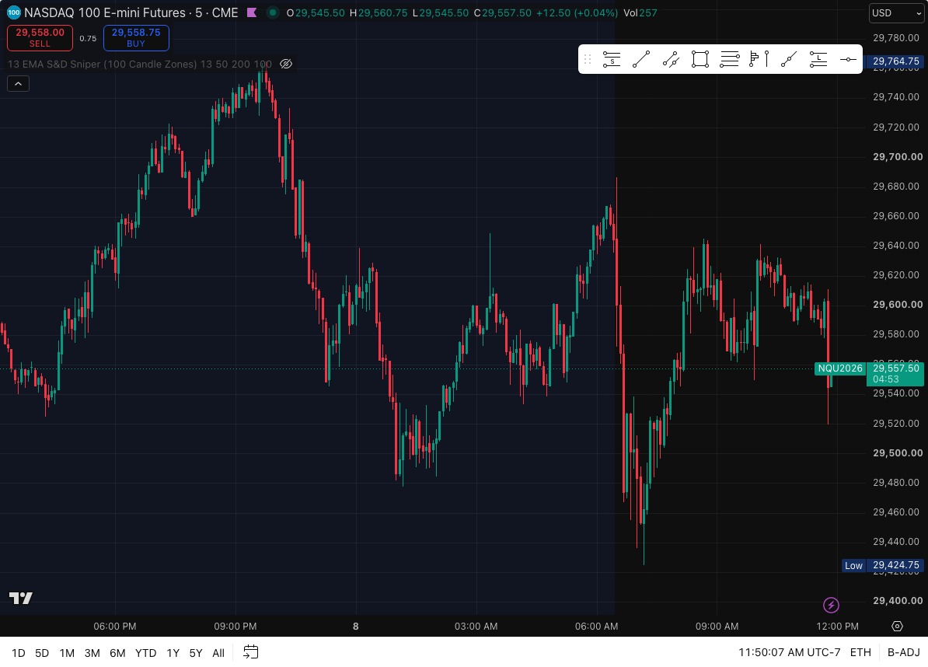This screenshot has height=667, width=928.
Task: Click the BUY 29,558.75 button
Action: click(136, 38)
